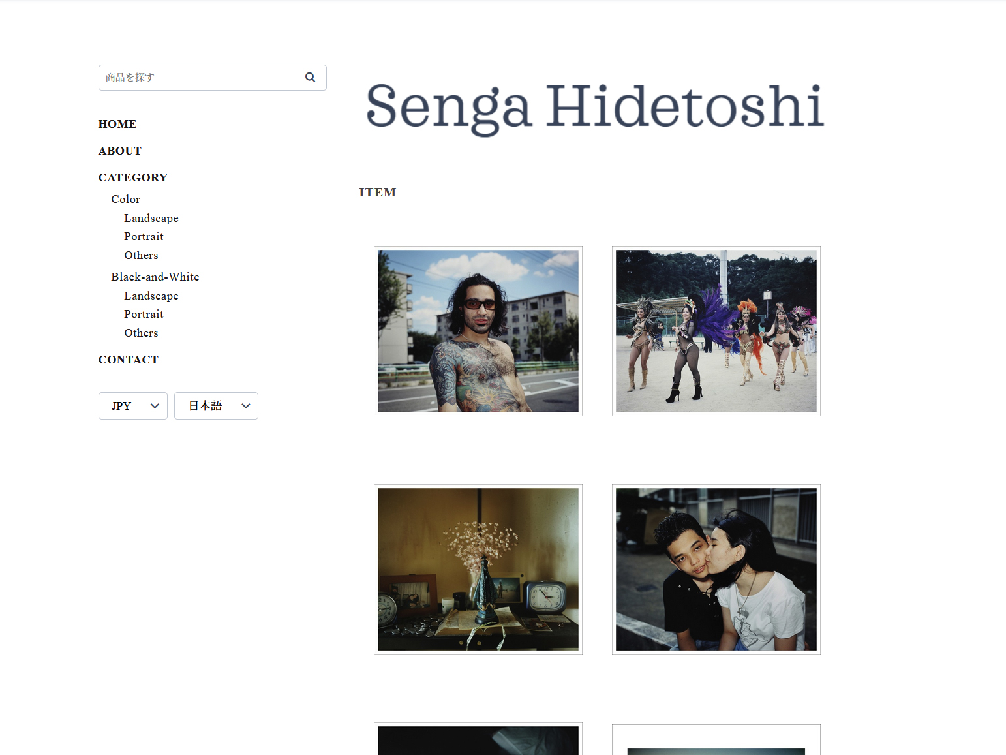Select the Black-and-White category
The height and width of the screenshot is (755, 1006).
click(x=155, y=277)
